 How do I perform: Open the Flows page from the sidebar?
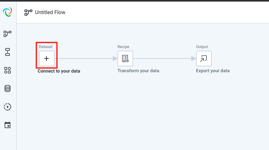click(8, 34)
